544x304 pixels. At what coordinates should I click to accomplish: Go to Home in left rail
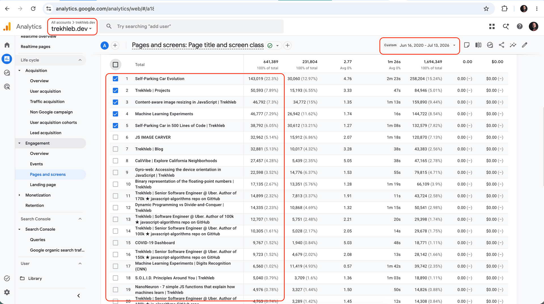[7, 45]
